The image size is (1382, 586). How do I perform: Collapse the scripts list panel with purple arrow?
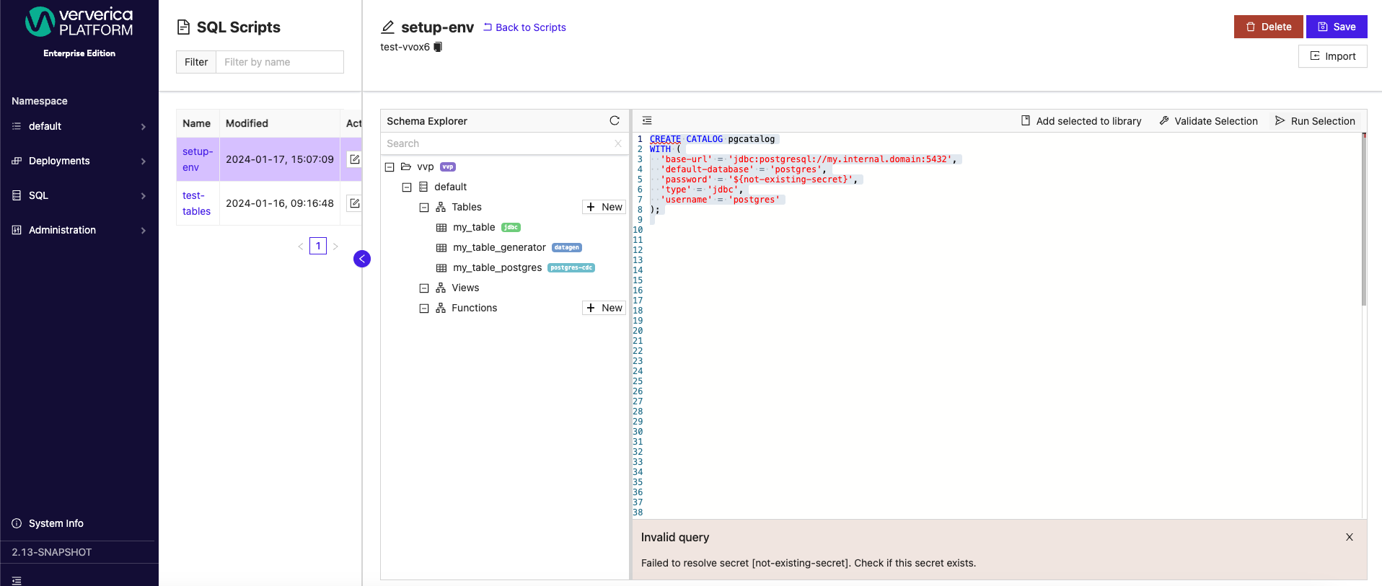click(362, 259)
